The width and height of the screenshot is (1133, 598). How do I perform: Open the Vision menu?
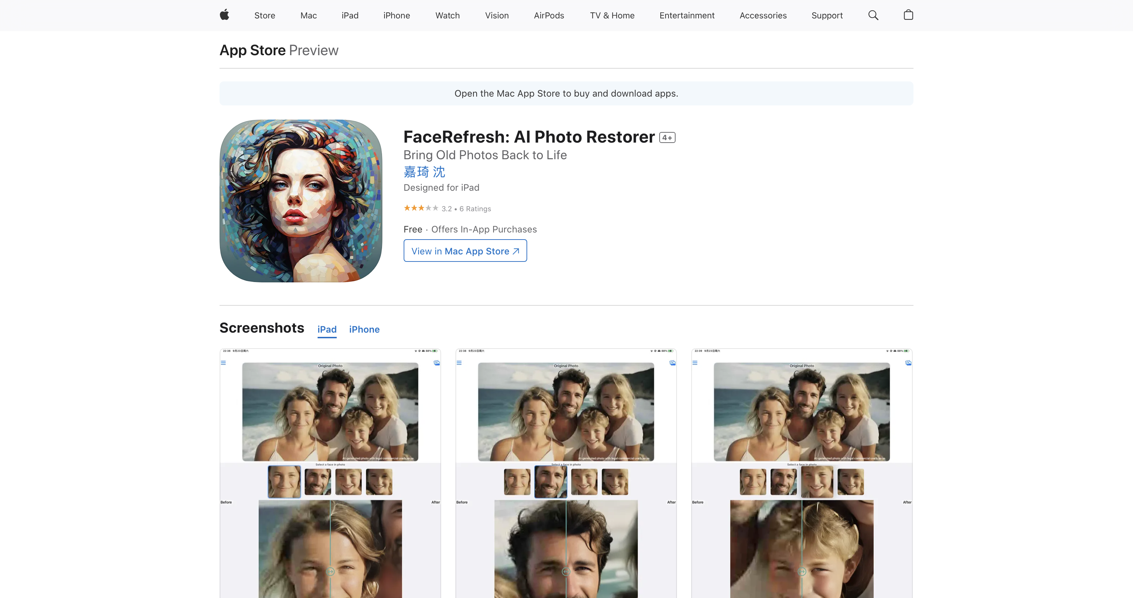tap(497, 15)
